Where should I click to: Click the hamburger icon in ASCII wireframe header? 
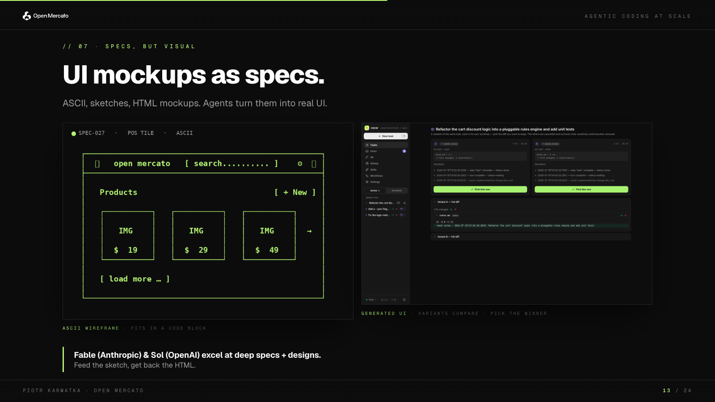[x=97, y=164]
